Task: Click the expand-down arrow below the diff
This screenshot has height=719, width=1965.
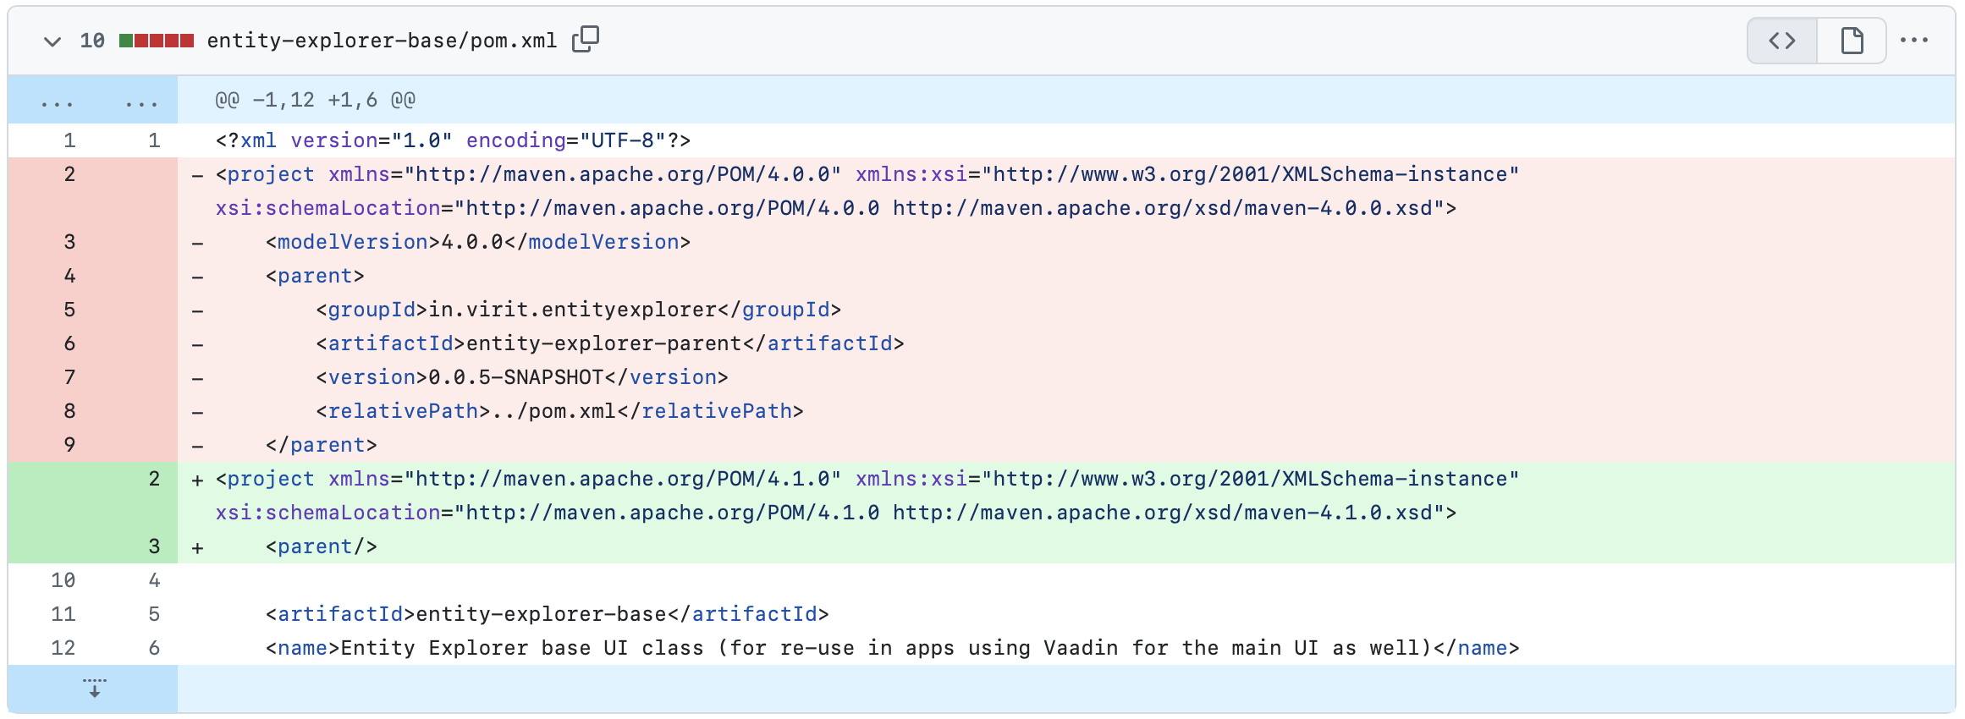Action: pyautogui.click(x=93, y=688)
